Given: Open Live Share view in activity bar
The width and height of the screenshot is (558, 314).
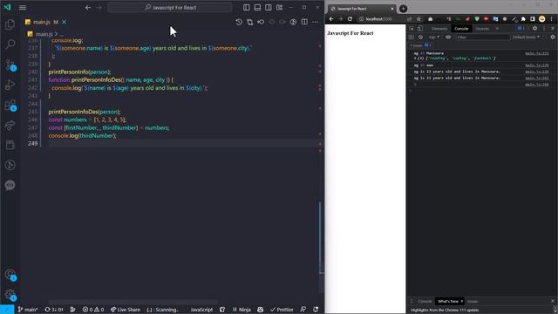Looking at the screenshot, I should (x=10, y=125).
